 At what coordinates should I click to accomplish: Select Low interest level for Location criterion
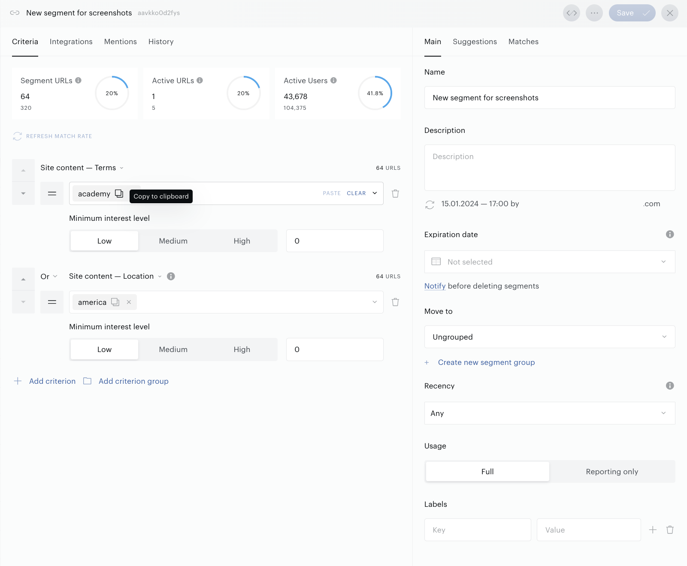tap(104, 349)
